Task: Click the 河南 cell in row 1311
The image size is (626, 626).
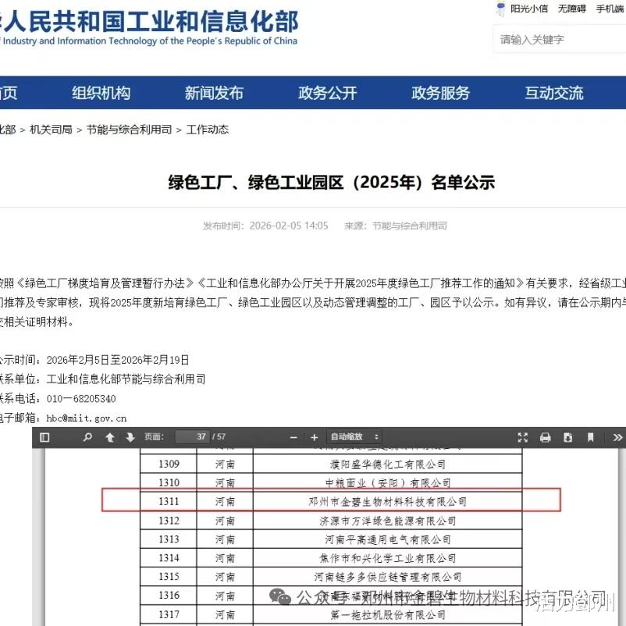Action: point(225,502)
